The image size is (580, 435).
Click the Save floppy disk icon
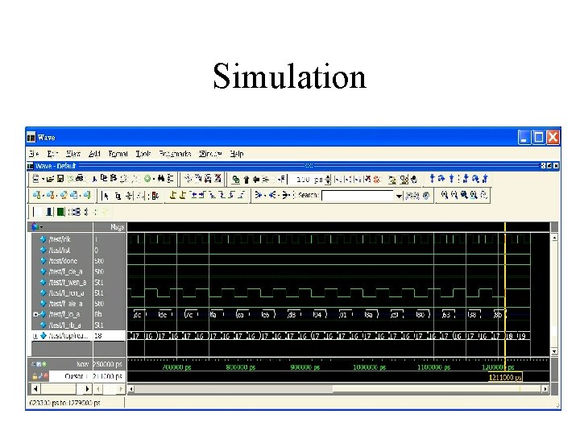click(x=60, y=179)
